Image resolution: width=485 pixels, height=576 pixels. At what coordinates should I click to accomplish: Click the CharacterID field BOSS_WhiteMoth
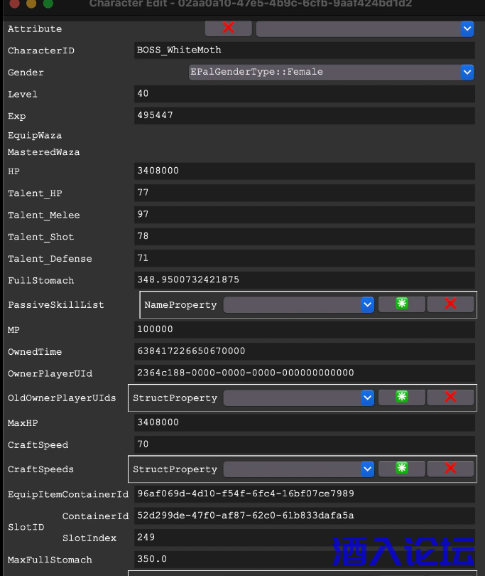click(304, 50)
